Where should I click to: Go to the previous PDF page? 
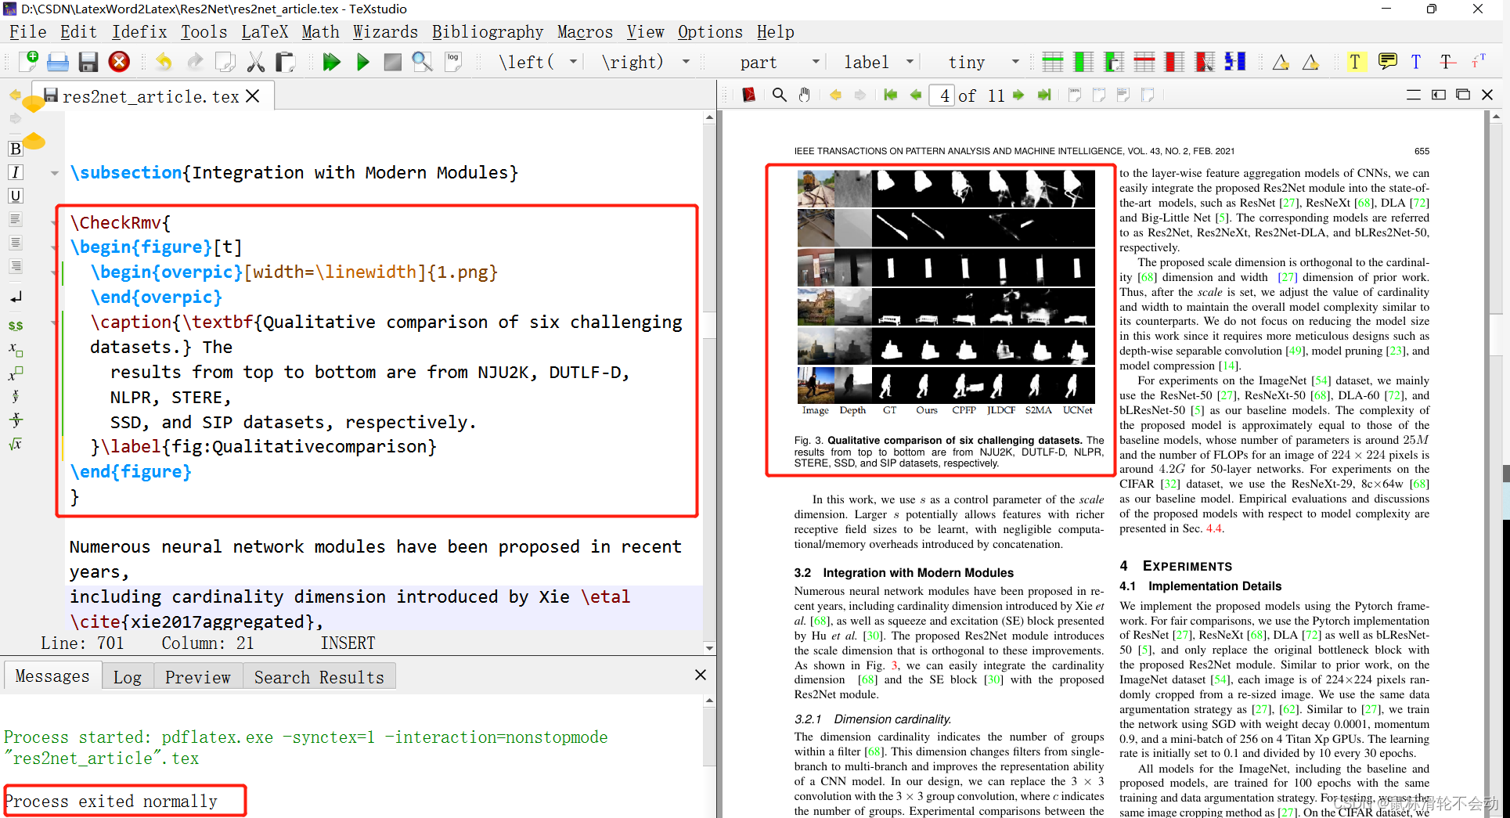915,95
